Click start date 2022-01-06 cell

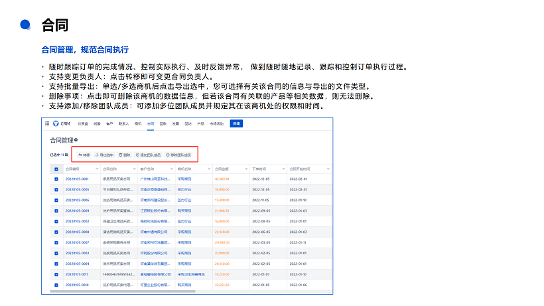click(298, 285)
